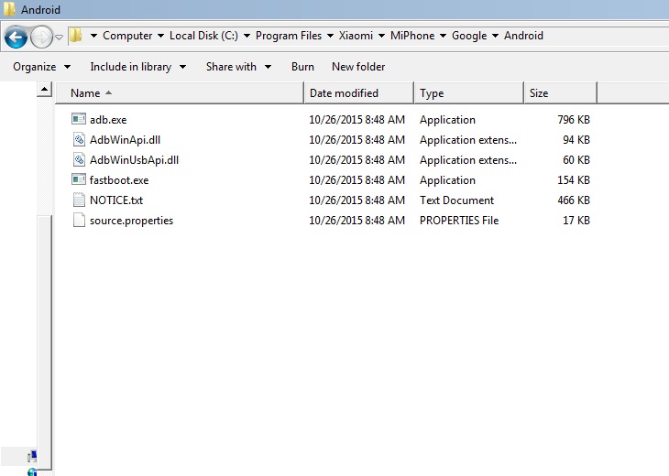The image size is (669, 476).
Task: Expand the arrow after Program Files
Action: 330,36
